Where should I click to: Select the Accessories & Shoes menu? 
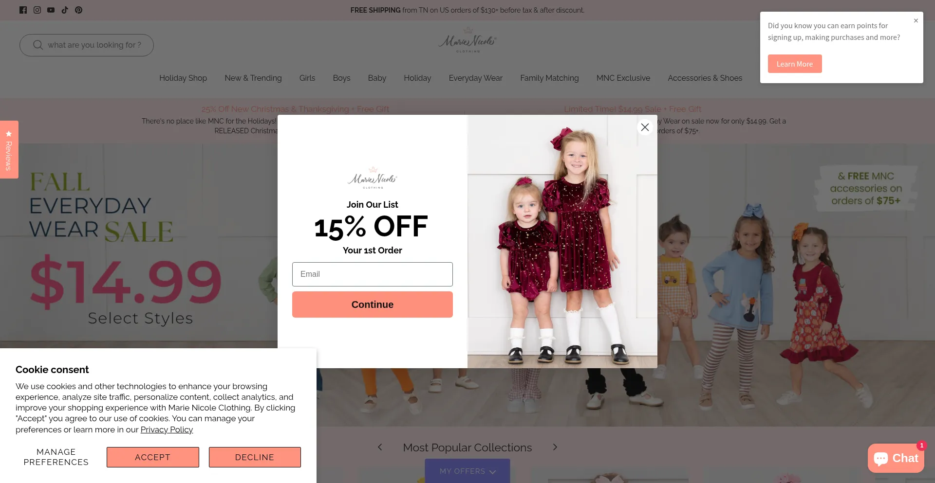tap(705, 78)
